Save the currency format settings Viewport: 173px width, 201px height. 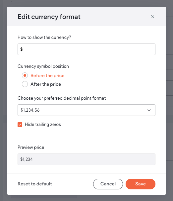[141, 184]
